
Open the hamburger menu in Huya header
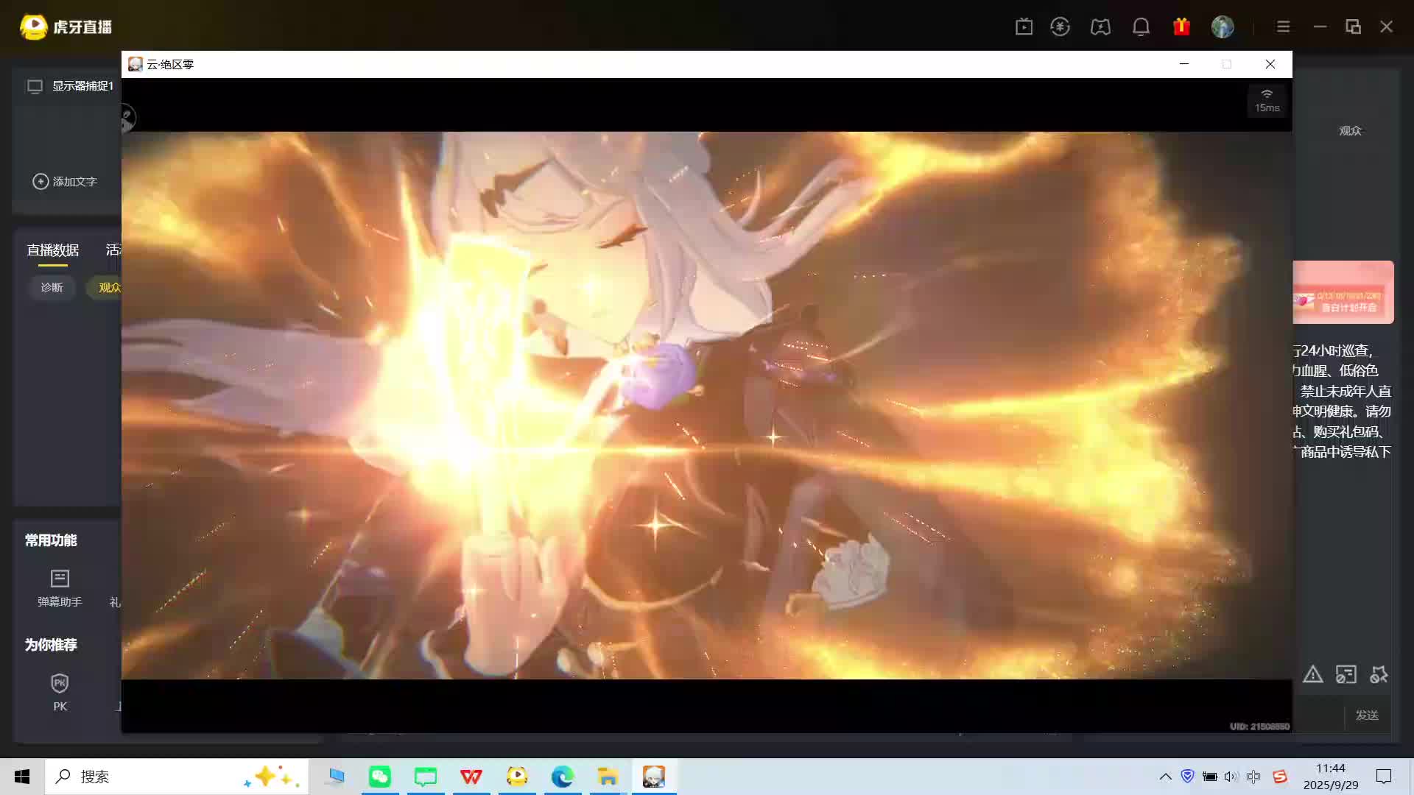tap(1283, 26)
